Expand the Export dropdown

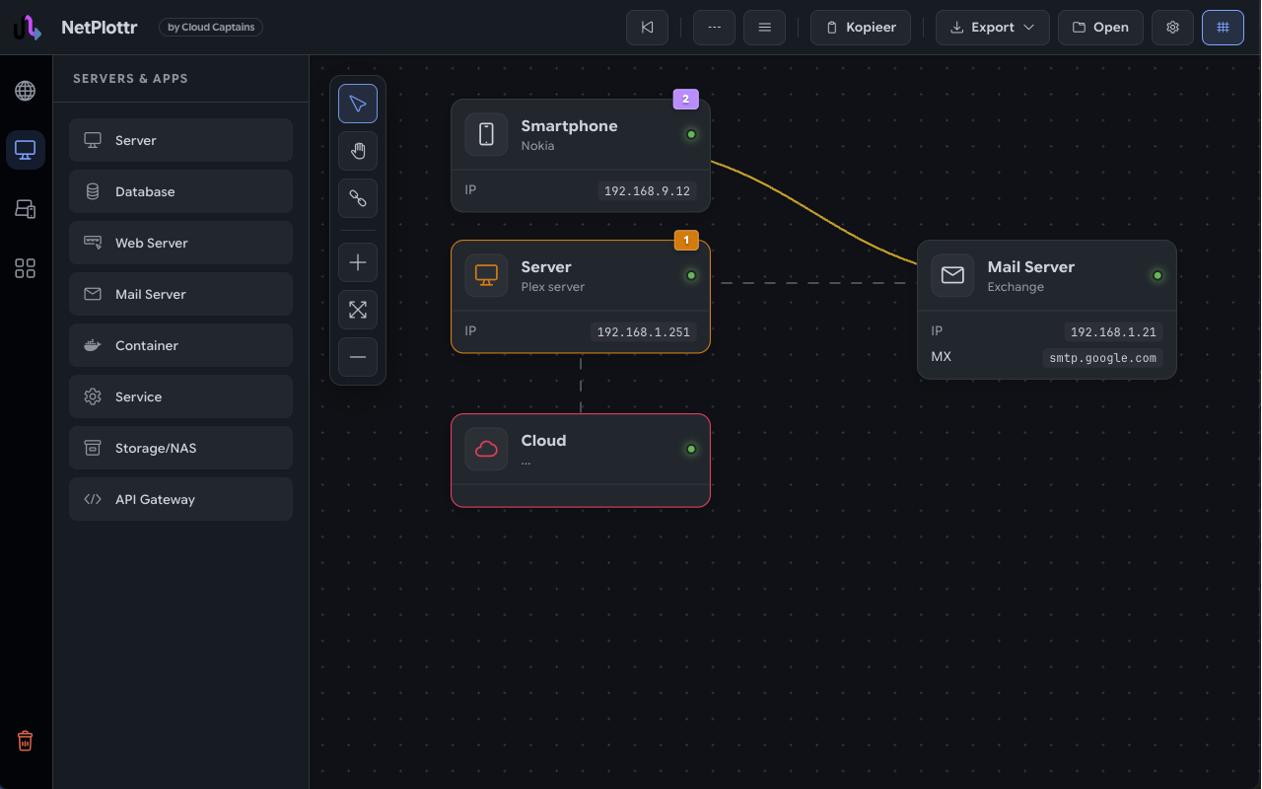tap(993, 28)
